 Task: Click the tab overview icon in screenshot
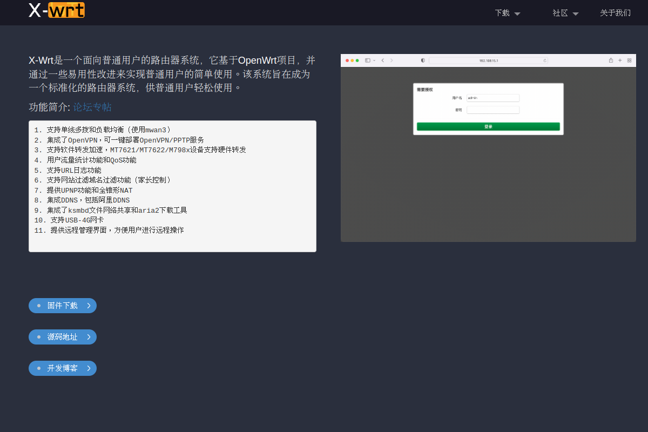click(x=629, y=60)
